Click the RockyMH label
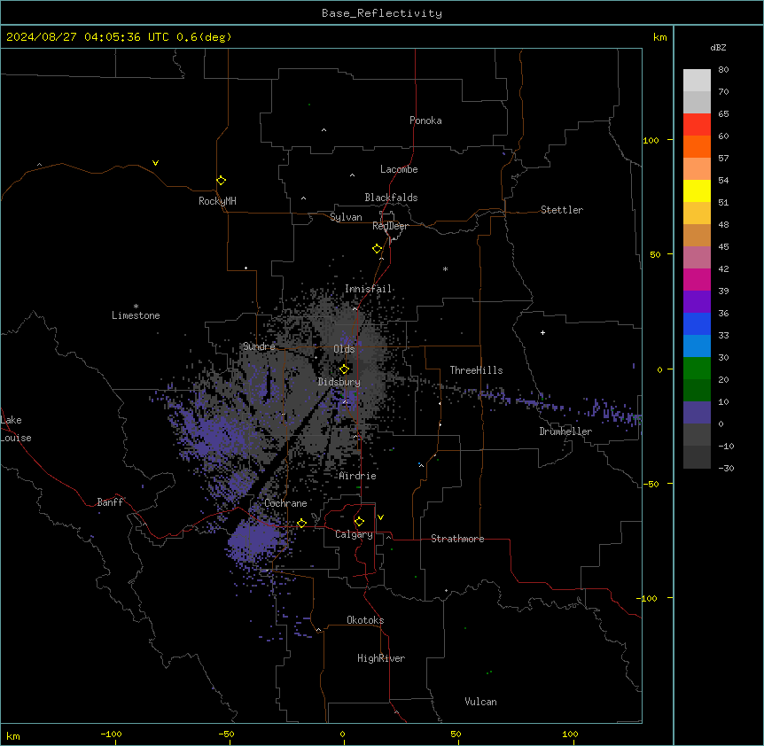Image resolution: width=764 pixels, height=746 pixels. click(x=217, y=201)
